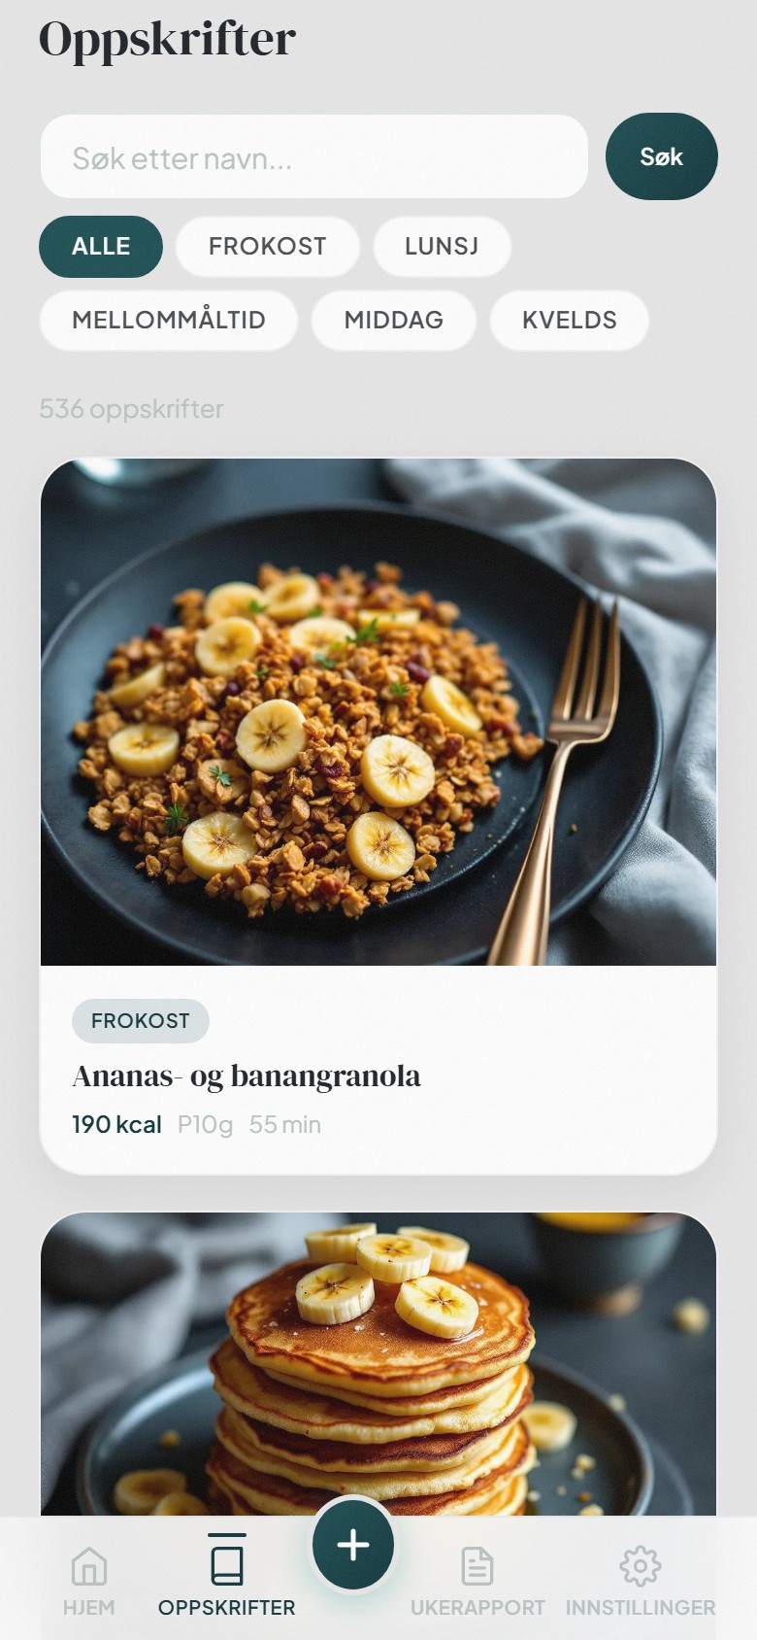This screenshot has height=1640, width=757.
Task: Open Innstillinger gear icon
Action: [641, 1566]
